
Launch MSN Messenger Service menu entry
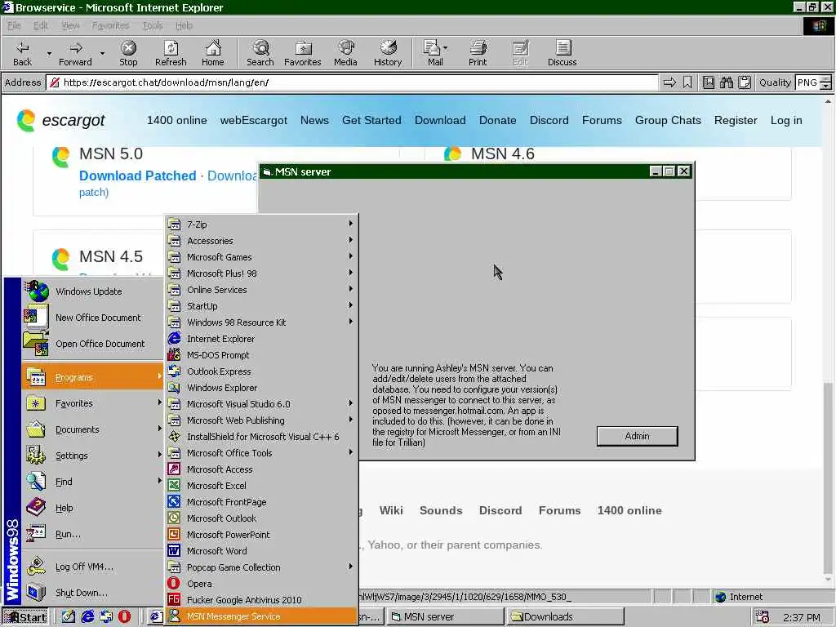[261, 616]
